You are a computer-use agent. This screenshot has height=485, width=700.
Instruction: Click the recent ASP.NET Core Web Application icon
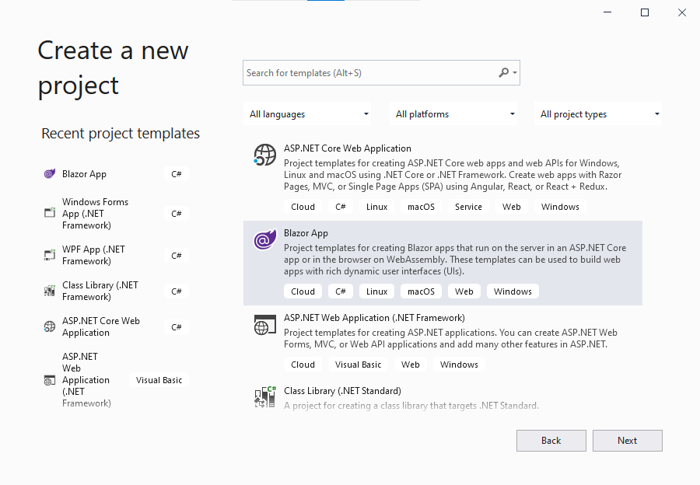[50, 326]
